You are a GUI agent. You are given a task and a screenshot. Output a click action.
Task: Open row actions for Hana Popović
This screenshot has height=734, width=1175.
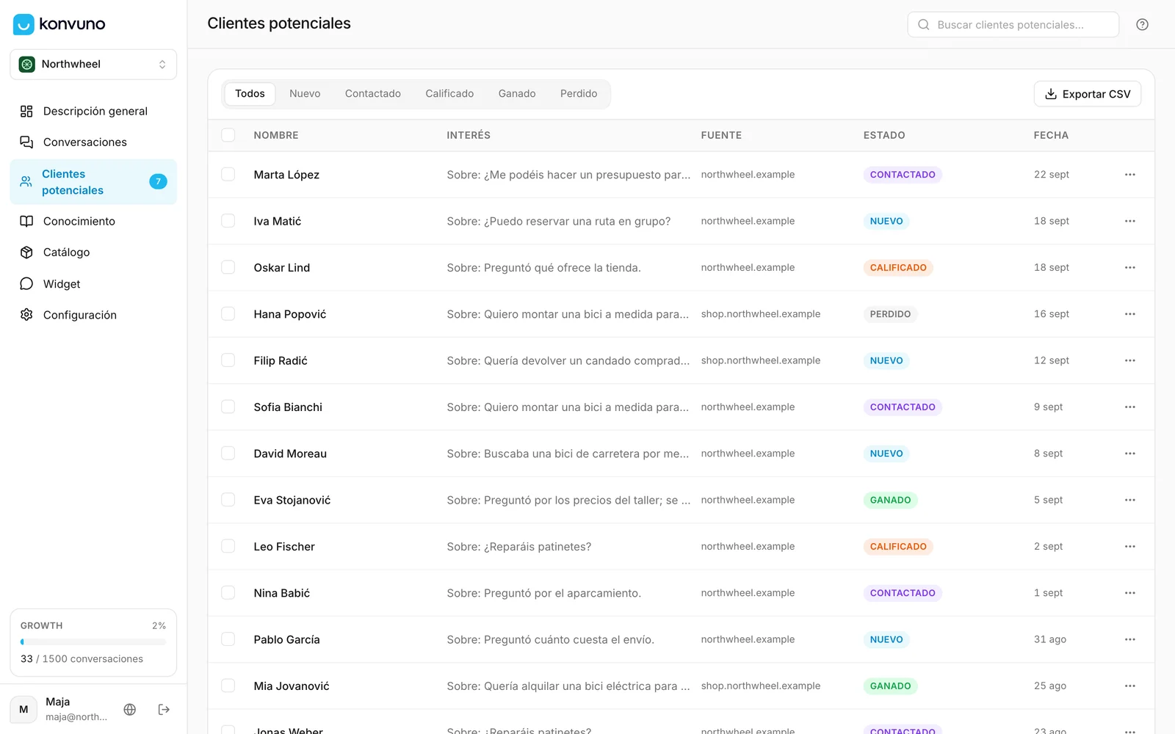1129,314
